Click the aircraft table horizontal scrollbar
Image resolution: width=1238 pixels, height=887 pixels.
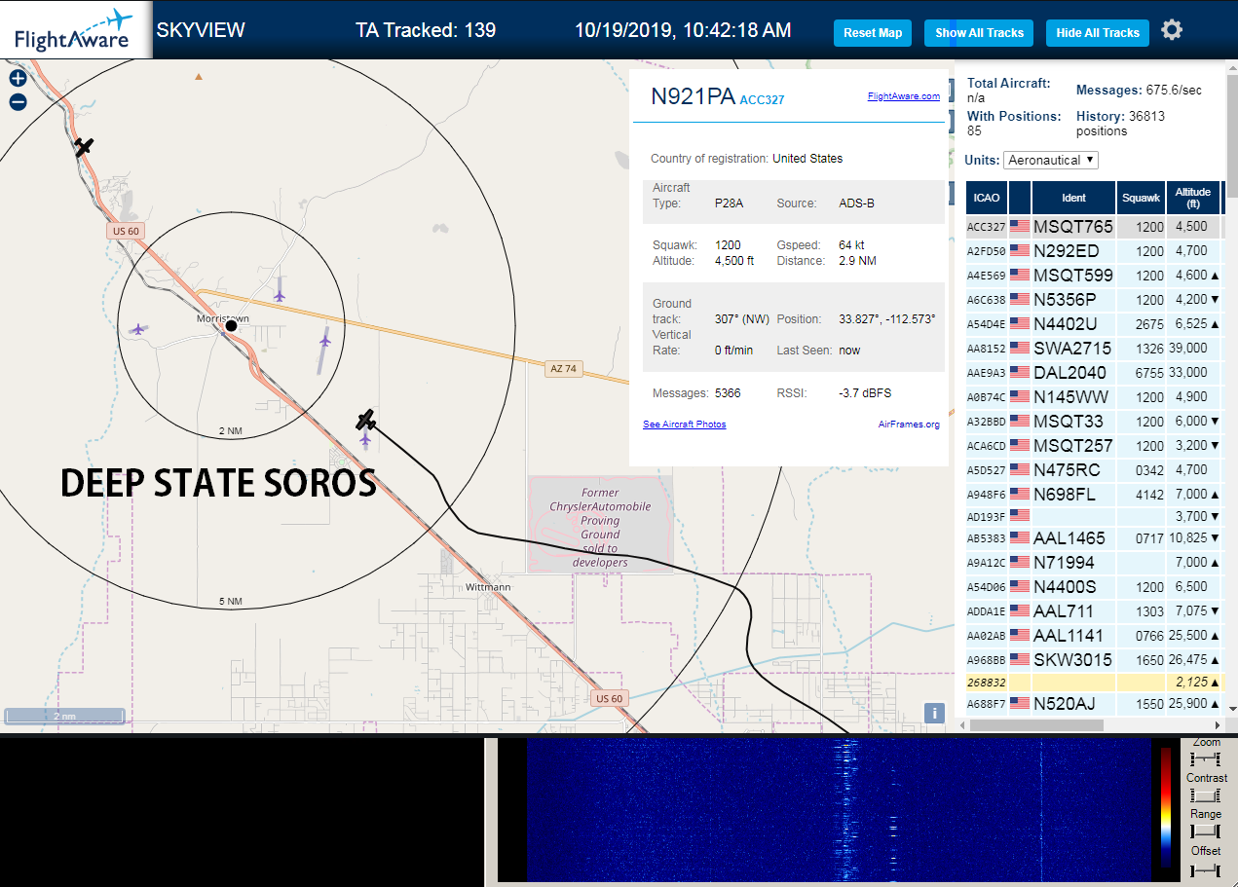pos(1037,725)
